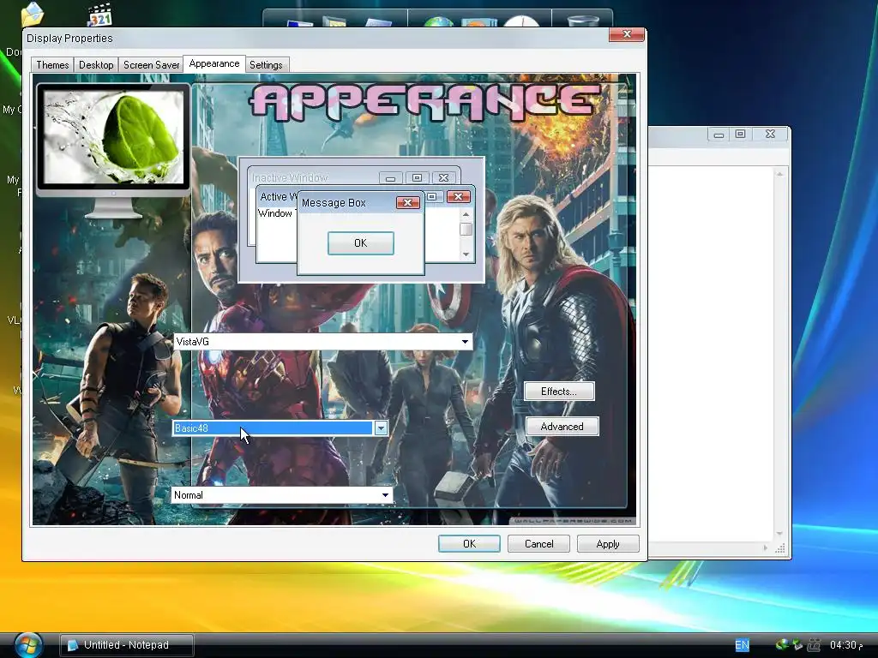Click the globe icon in the top dock
The width and height of the screenshot is (878, 658).
pyautogui.click(x=438, y=21)
